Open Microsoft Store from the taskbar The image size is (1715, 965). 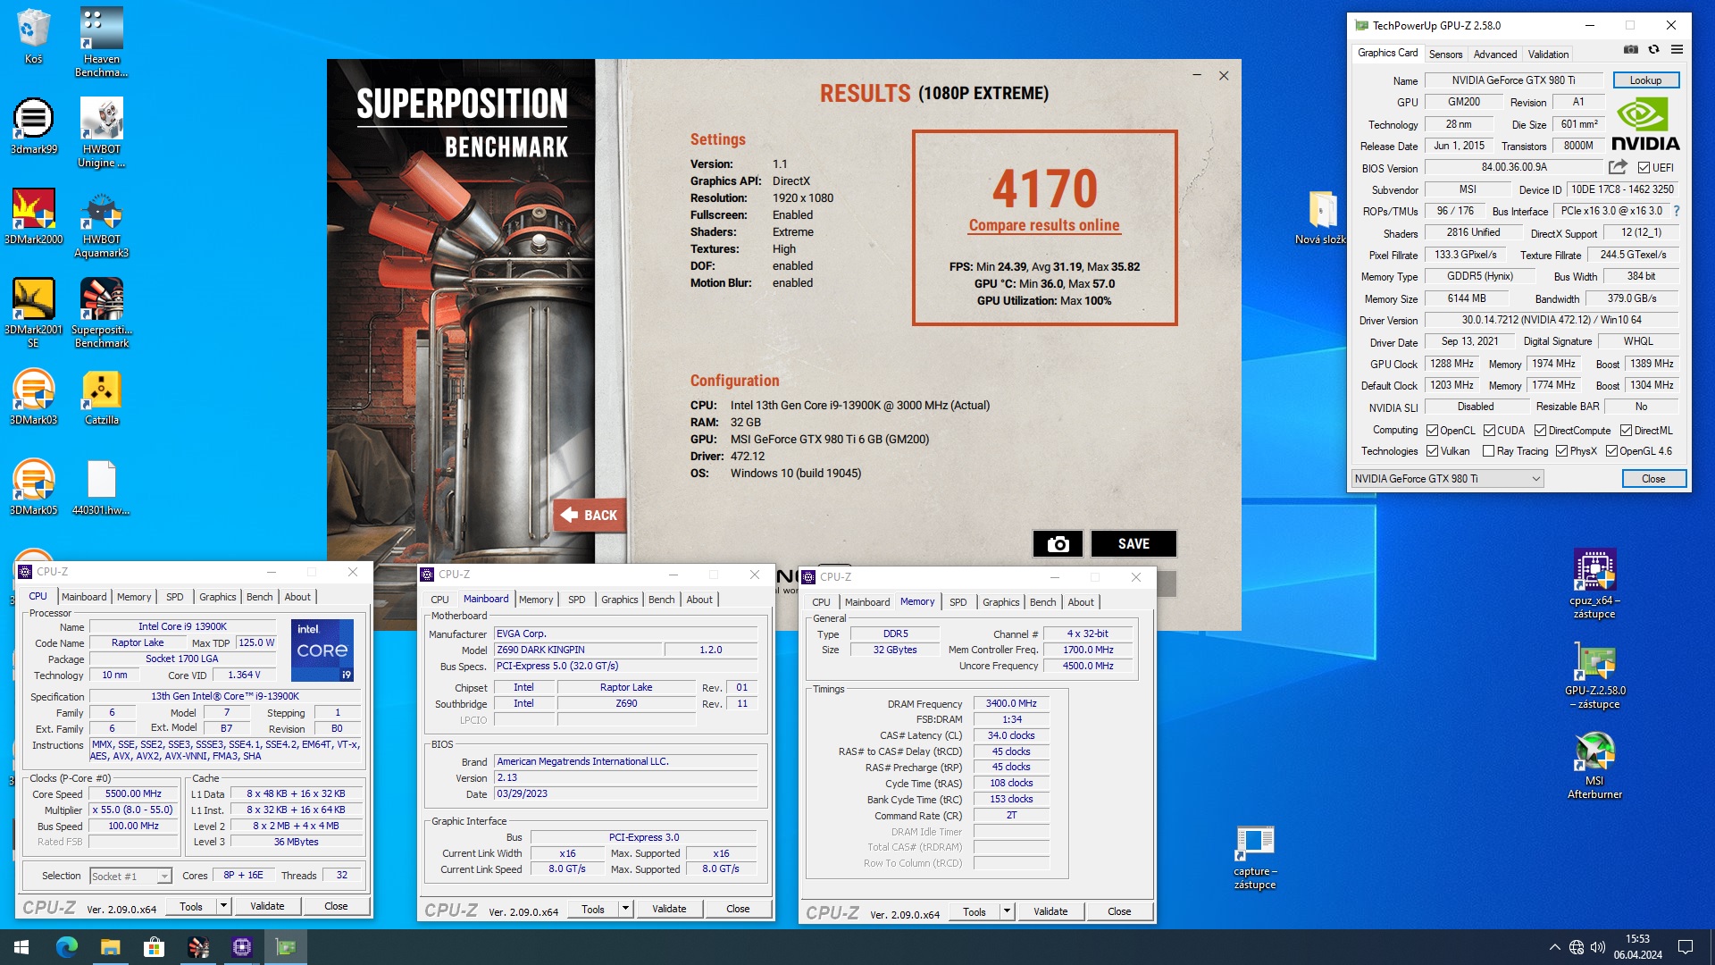(x=154, y=946)
